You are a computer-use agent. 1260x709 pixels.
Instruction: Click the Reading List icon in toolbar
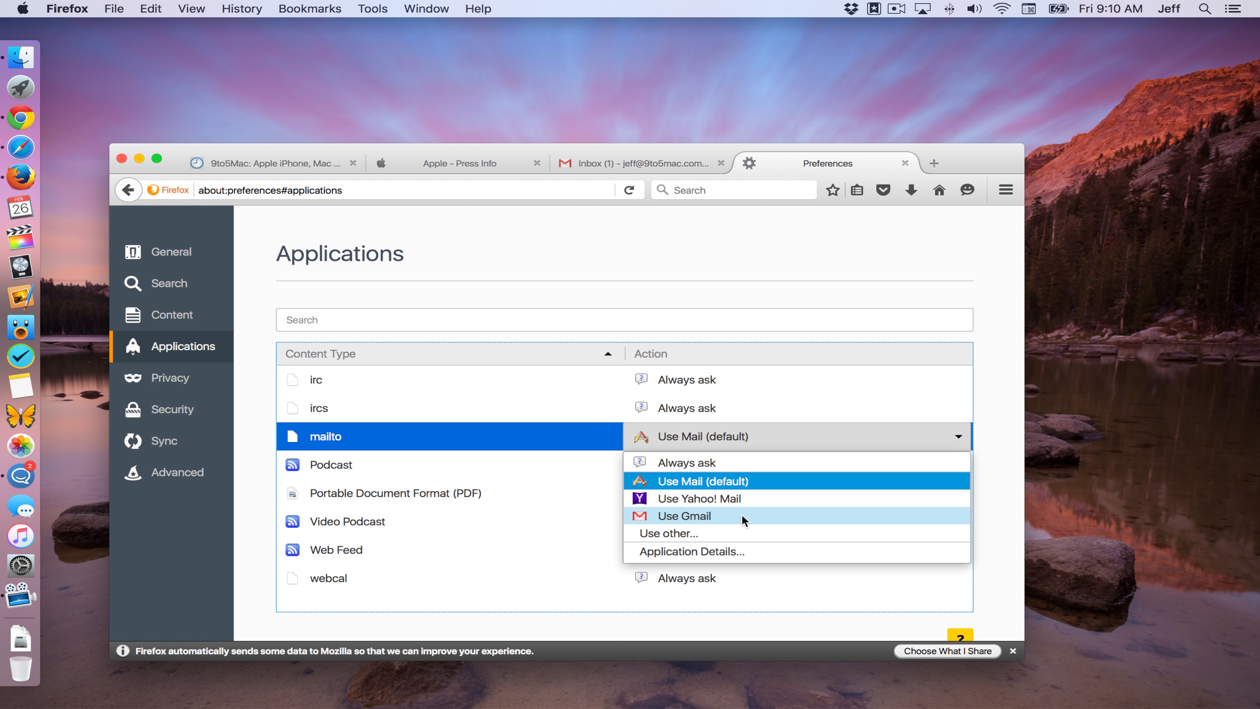tap(857, 190)
